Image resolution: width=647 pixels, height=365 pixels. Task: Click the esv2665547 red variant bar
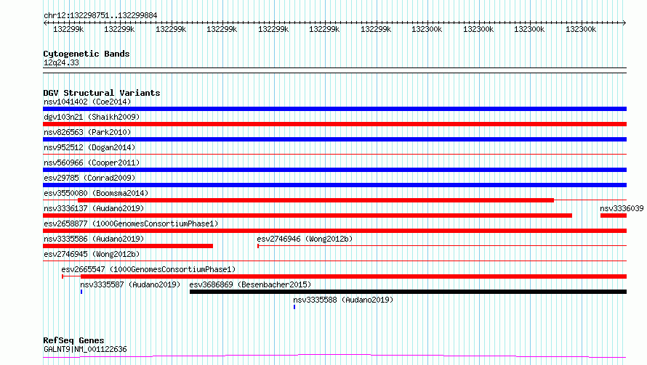(x=353, y=276)
